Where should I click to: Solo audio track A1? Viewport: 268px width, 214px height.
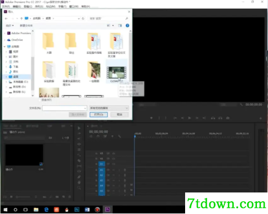119,170
